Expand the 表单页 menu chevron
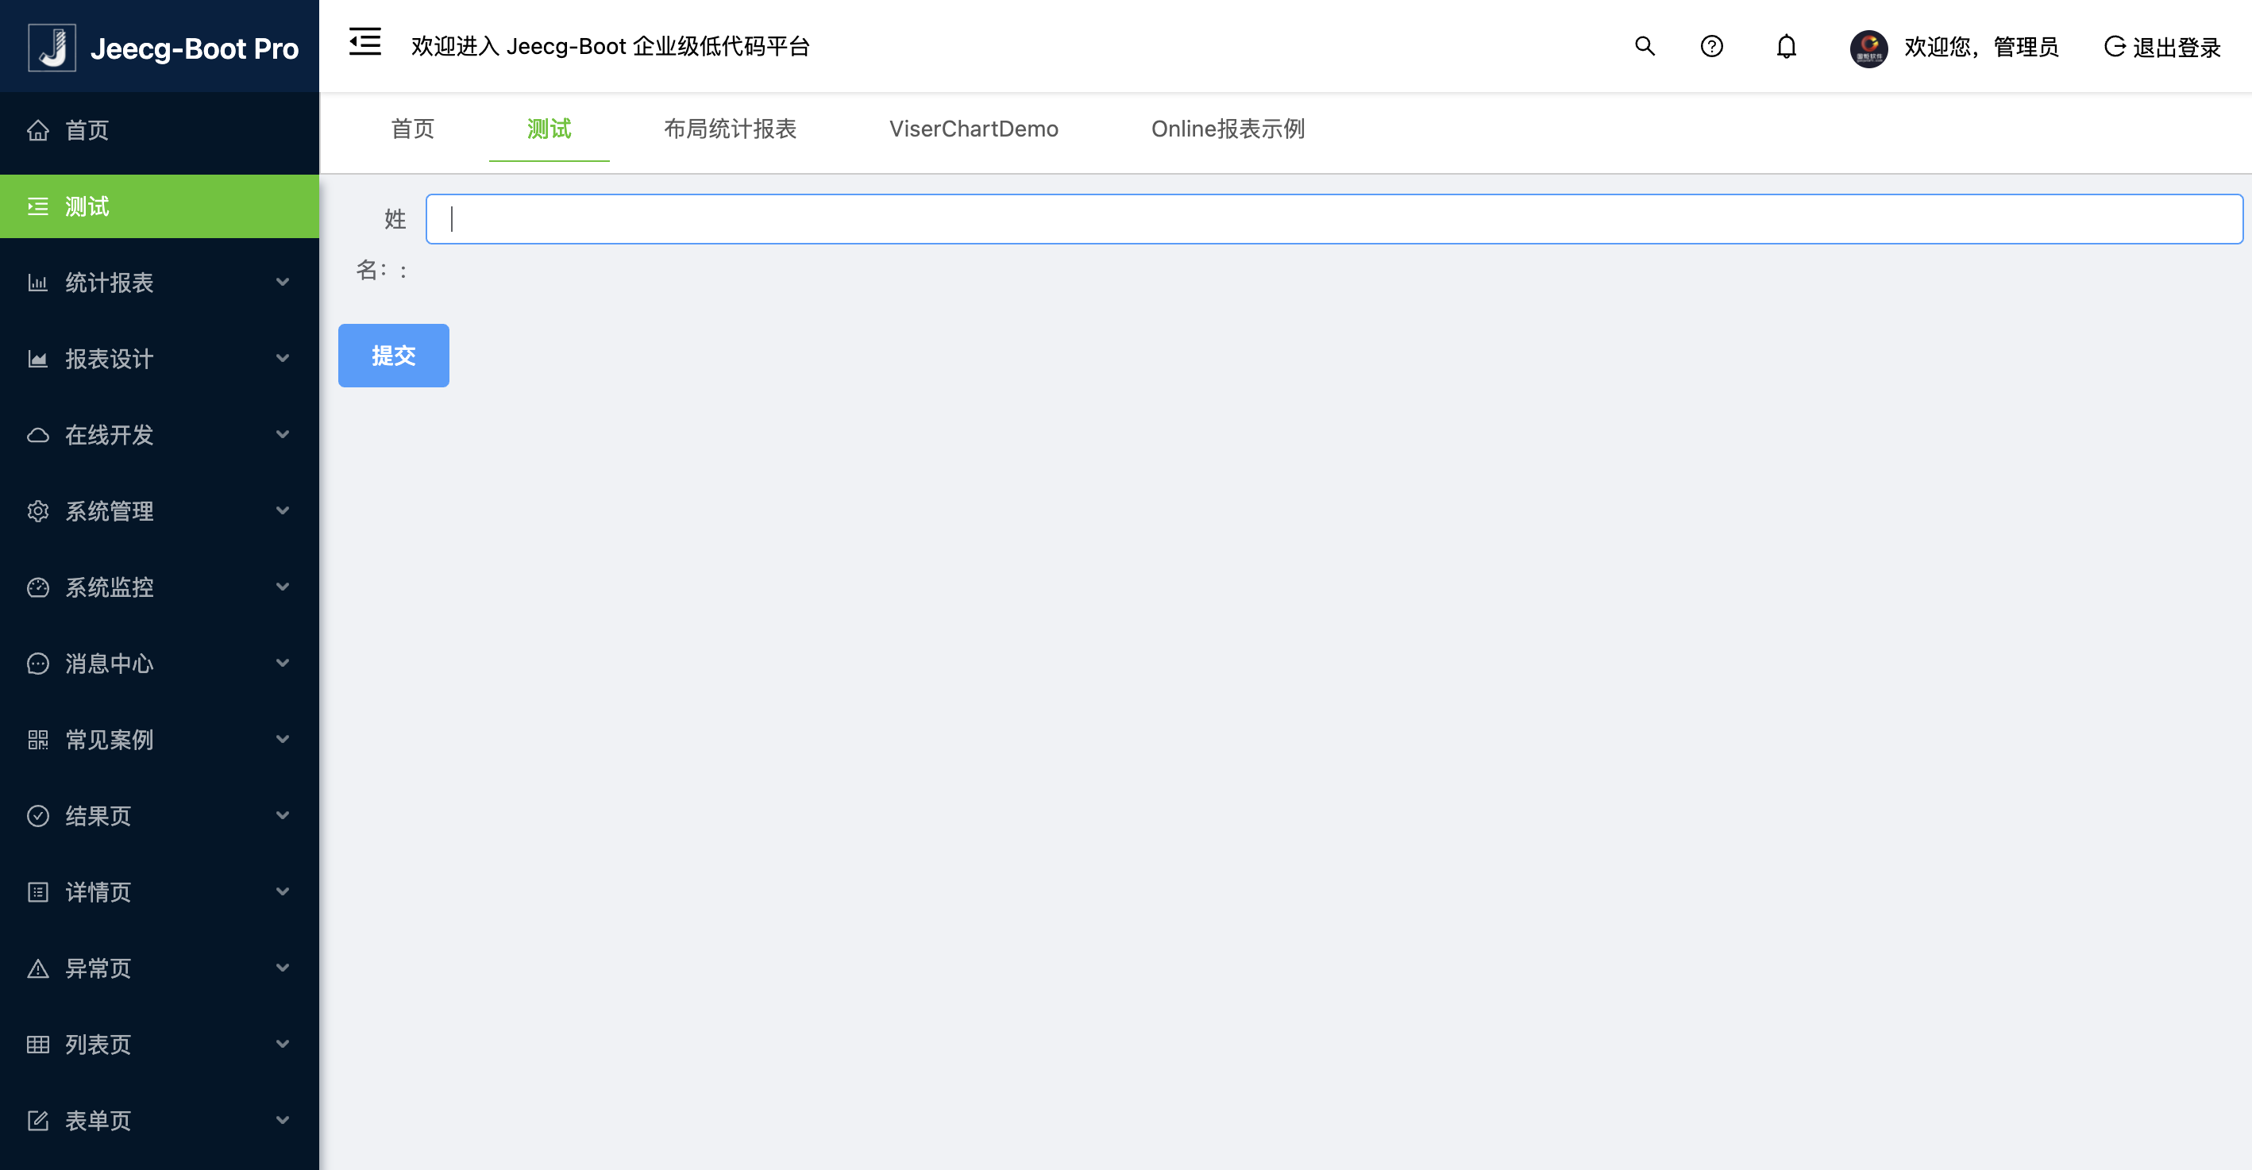 tap(283, 1120)
